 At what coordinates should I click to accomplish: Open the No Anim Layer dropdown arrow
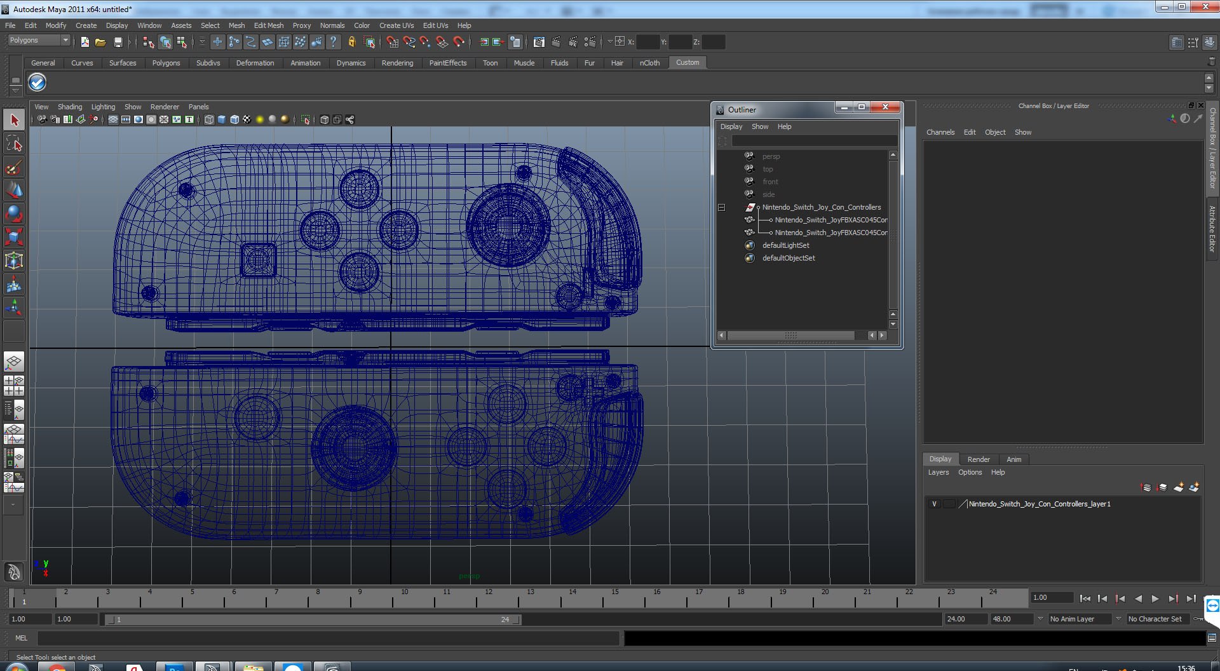[1040, 619]
